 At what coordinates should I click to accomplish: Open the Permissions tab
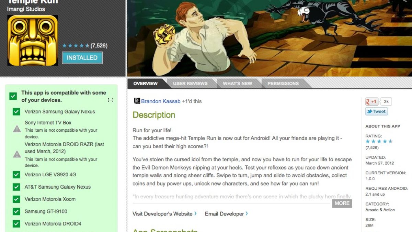pyautogui.click(x=283, y=84)
